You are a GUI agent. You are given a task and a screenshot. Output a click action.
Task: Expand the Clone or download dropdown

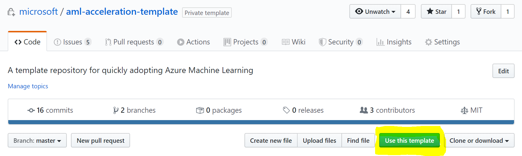point(479,140)
